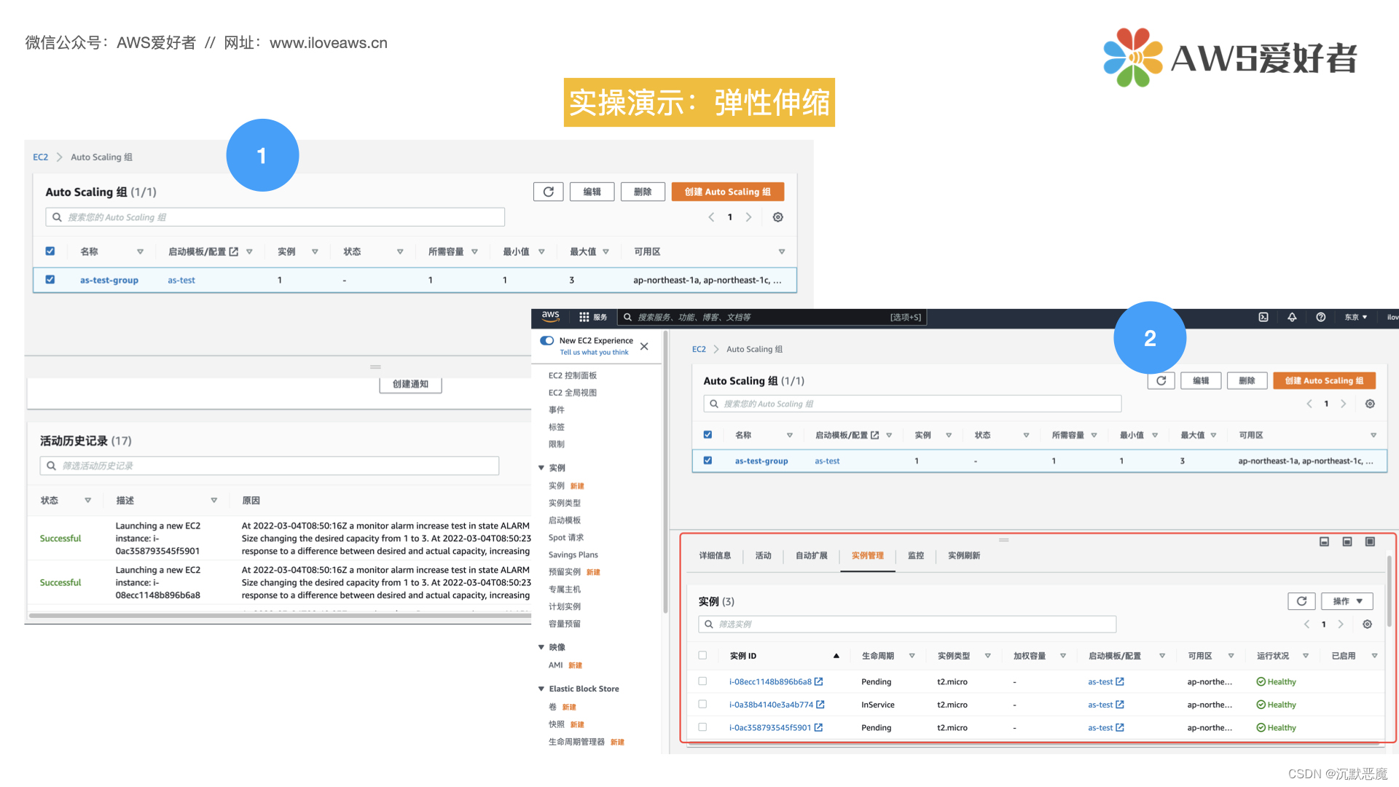Open the as-test-group link in screenshot 1

pos(109,280)
